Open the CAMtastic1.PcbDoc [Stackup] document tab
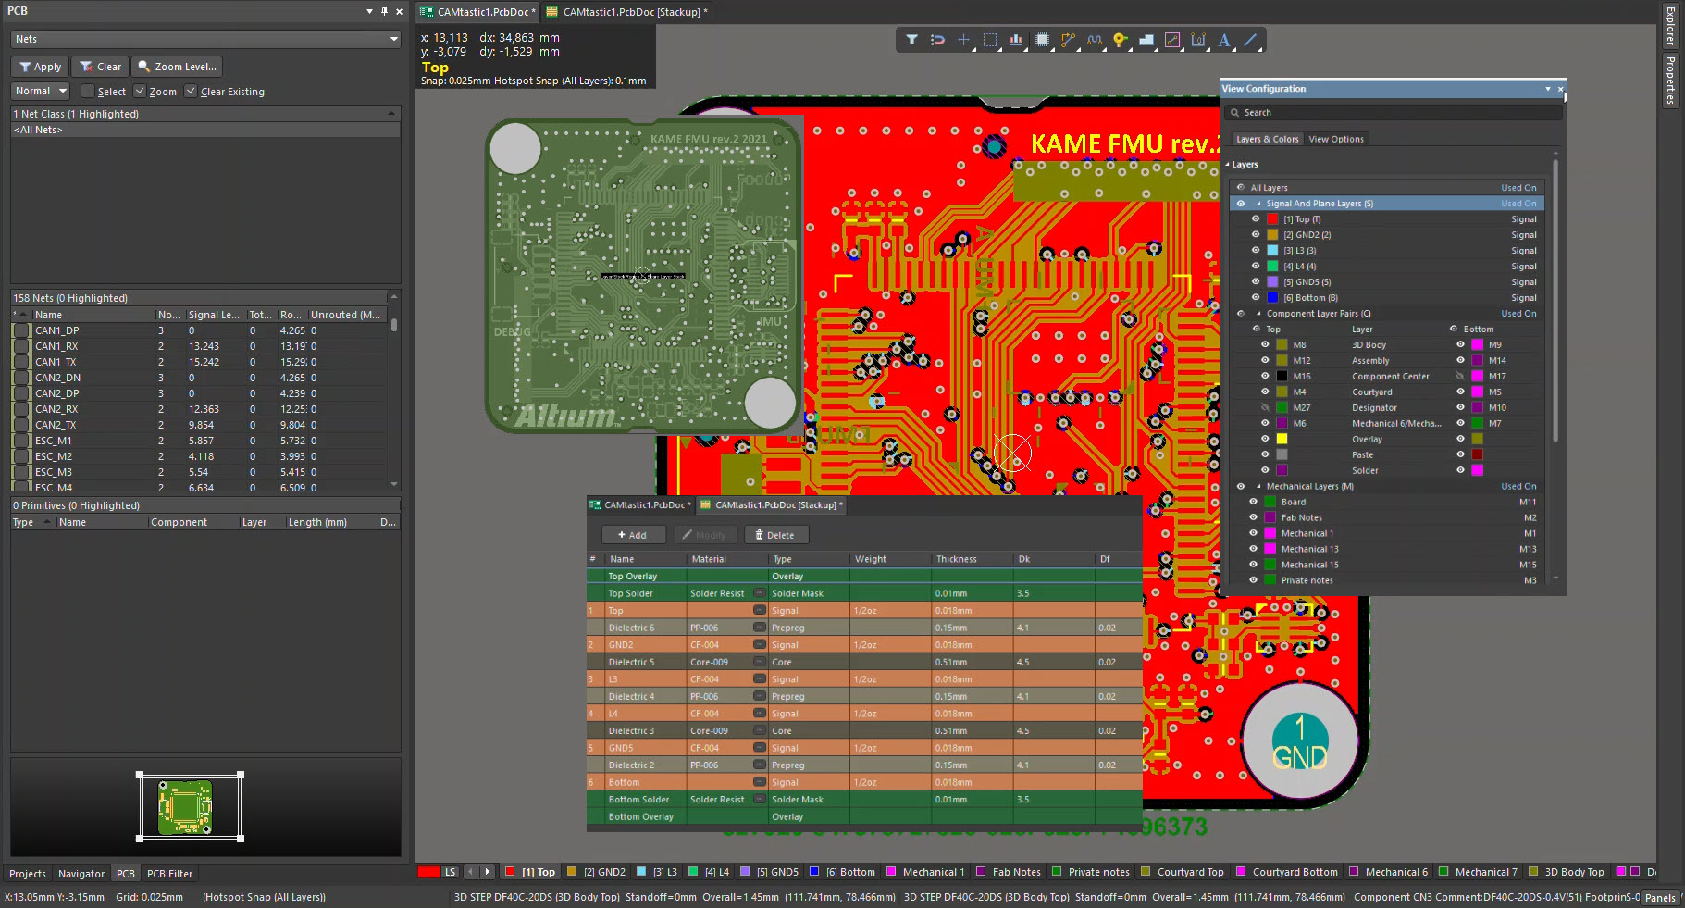Viewport: 1685px width, 908px height. 627,12
